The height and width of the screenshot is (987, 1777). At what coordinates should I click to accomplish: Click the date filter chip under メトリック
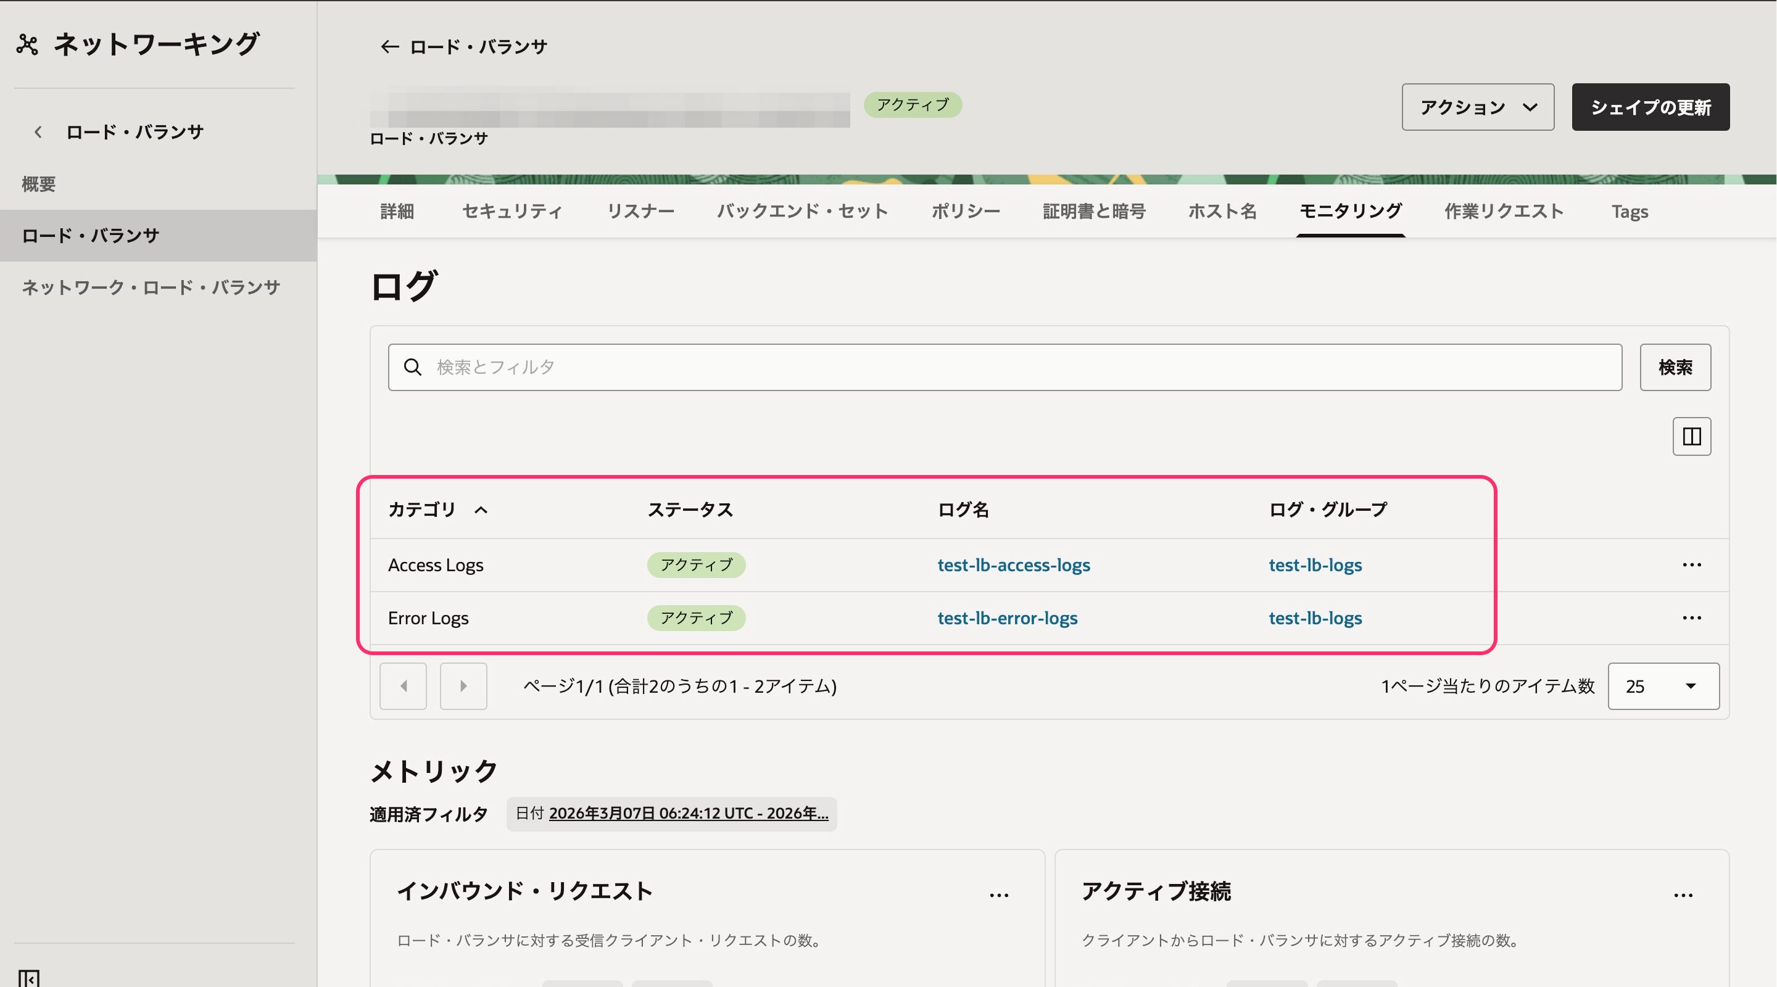[x=671, y=814]
